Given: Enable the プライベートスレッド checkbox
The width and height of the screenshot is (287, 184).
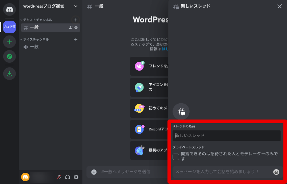Looking at the screenshot, I should point(176,156).
